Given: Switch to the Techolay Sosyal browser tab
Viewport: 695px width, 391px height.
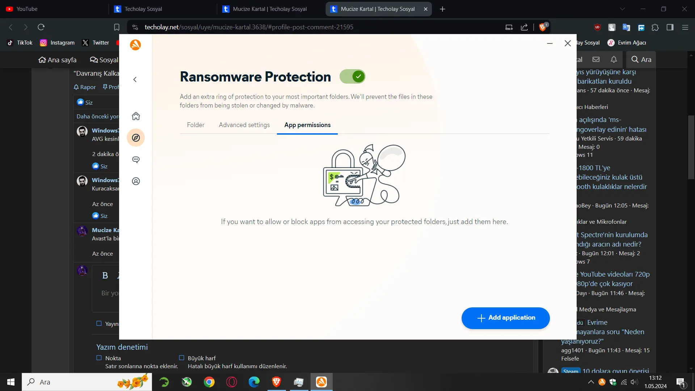Looking at the screenshot, I should pyautogui.click(x=163, y=9).
